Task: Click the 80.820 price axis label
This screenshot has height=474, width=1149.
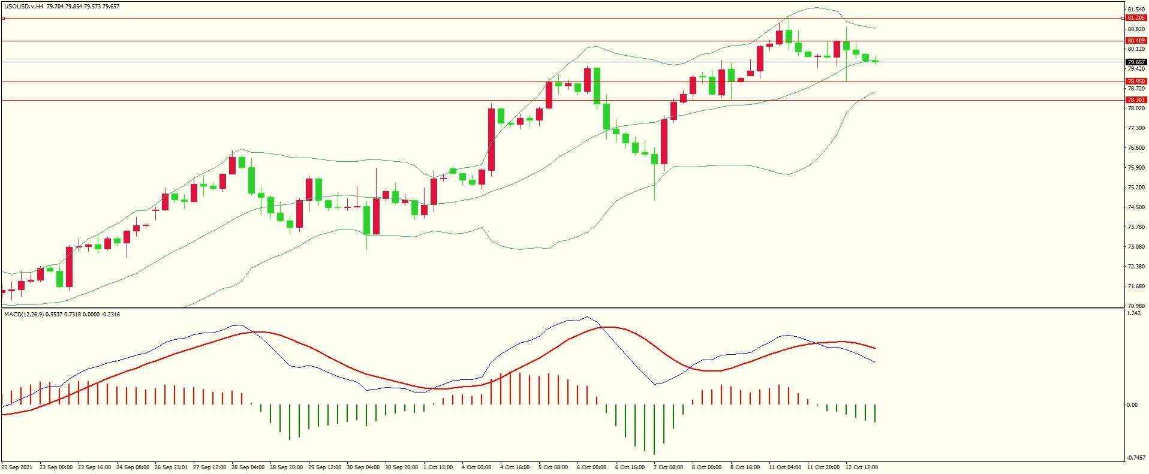Action: click(x=1136, y=29)
